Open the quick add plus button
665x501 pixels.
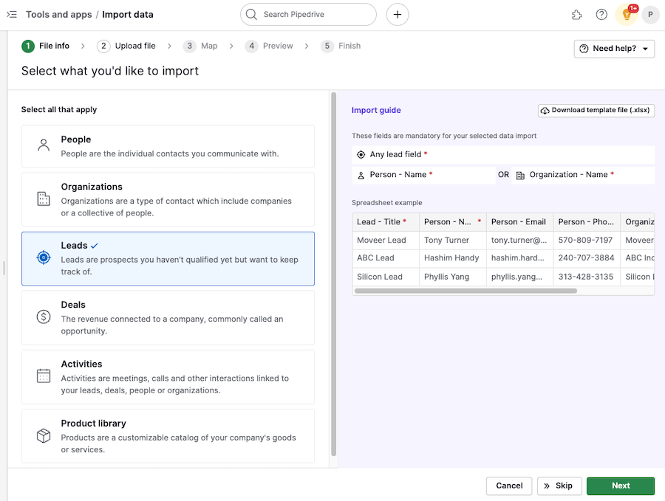(398, 15)
